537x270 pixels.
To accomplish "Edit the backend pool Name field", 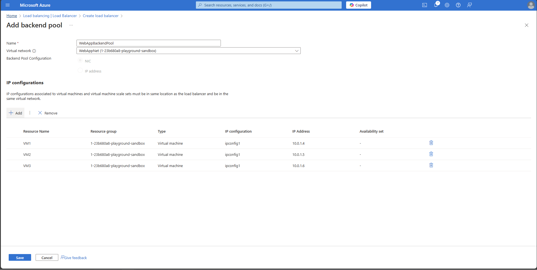I will click(149, 43).
